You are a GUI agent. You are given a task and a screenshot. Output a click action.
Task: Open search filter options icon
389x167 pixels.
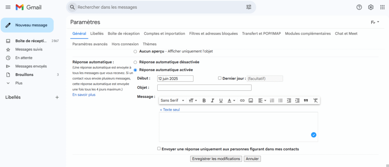pos(249,7)
